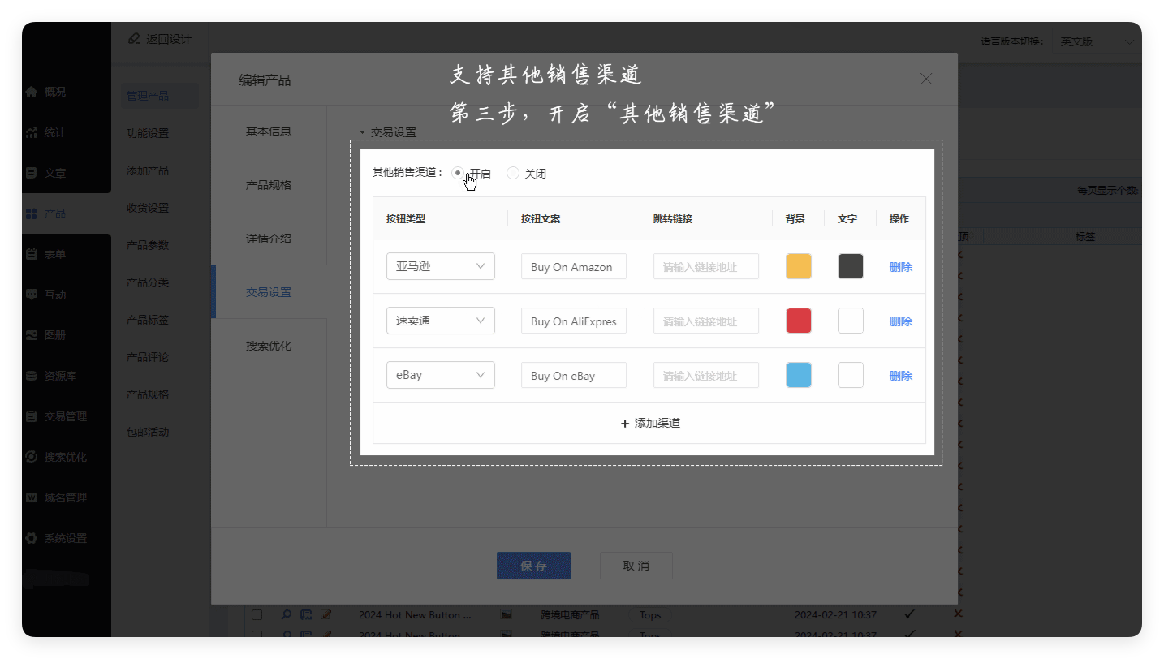Switch to the 搜索优化 tab in dialog
The width and height of the screenshot is (1164, 659).
[x=269, y=346]
